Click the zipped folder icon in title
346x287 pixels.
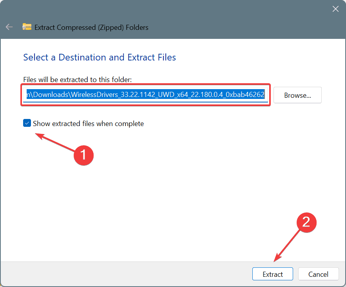pyautogui.click(x=27, y=27)
